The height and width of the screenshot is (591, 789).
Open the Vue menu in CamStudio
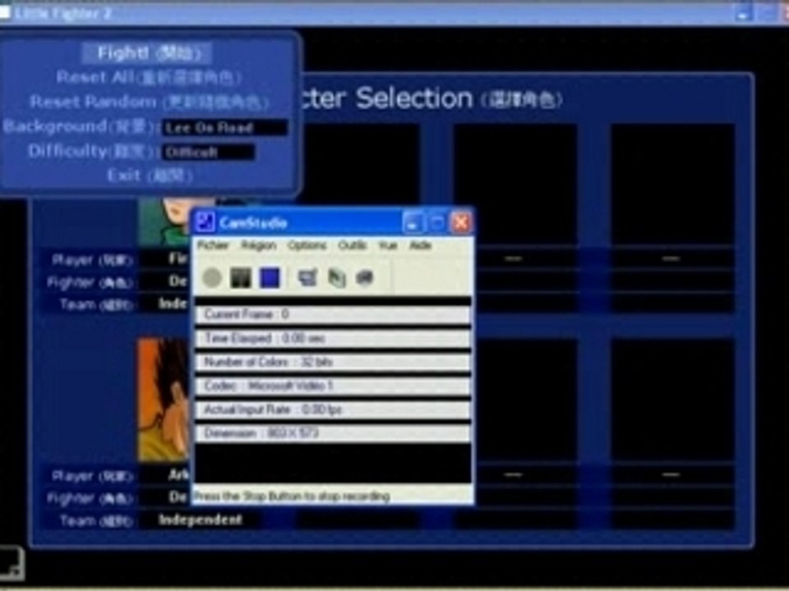[388, 245]
